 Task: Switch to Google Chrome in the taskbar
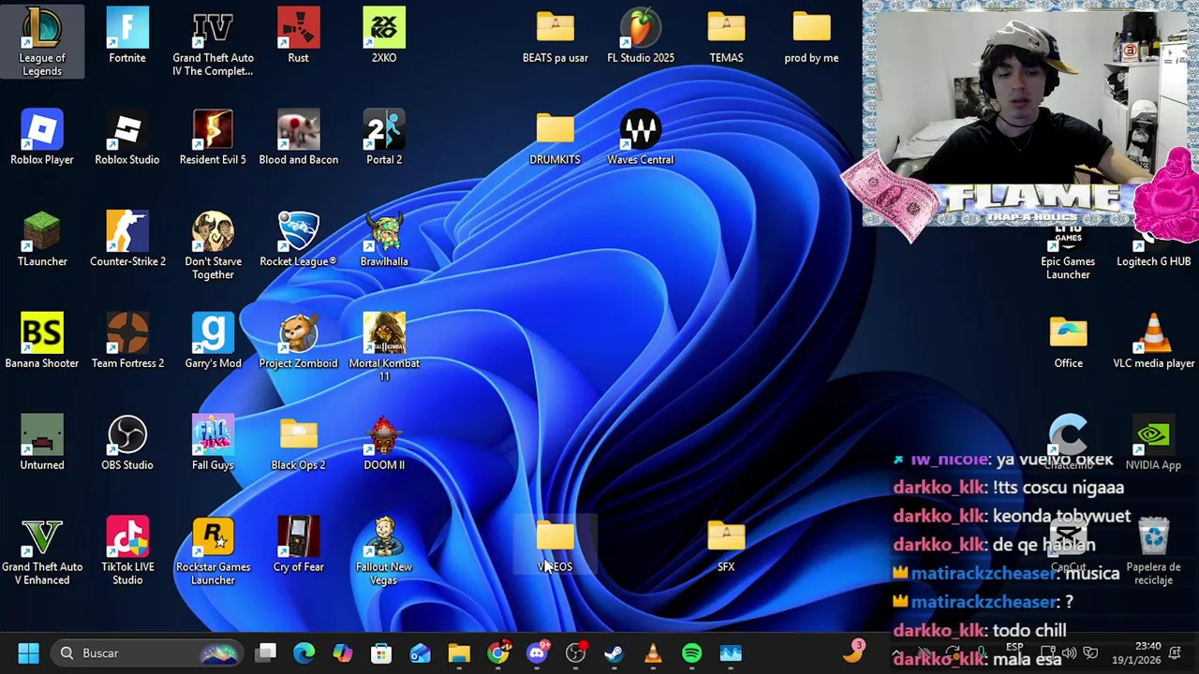[498, 652]
